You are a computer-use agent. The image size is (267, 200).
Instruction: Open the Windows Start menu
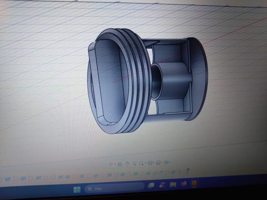pyautogui.click(x=77, y=190)
